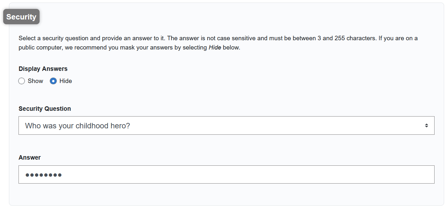Click the italic "Hide" word in instructions
447x212 pixels.
[215, 48]
